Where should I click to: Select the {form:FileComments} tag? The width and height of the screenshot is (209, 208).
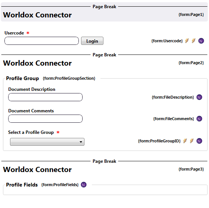pyautogui.click(x=174, y=119)
